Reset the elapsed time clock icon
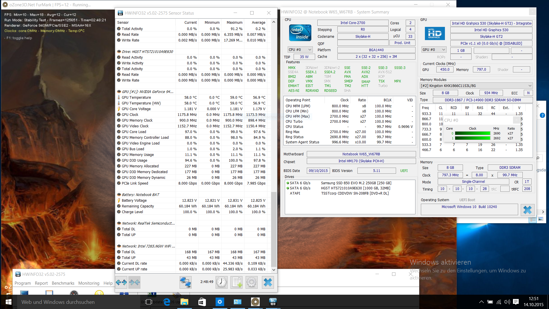Screen dimensions: 549x309 (x=221, y=282)
